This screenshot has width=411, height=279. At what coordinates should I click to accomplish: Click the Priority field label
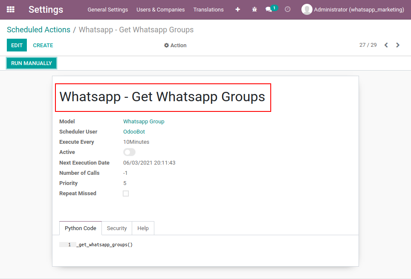[x=68, y=183]
